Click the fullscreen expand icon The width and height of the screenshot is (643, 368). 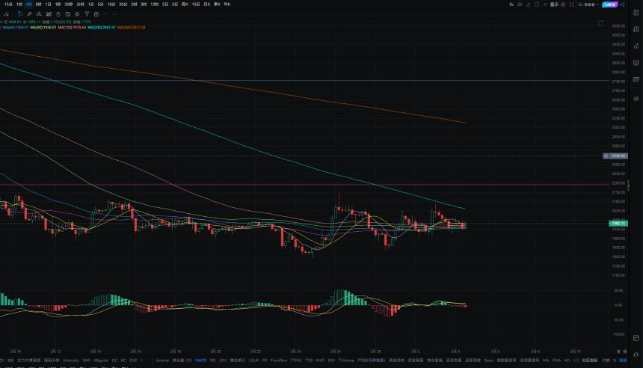pyautogui.click(x=572, y=4)
